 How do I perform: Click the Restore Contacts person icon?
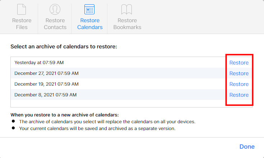pyautogui.click(x=55, y=10)
